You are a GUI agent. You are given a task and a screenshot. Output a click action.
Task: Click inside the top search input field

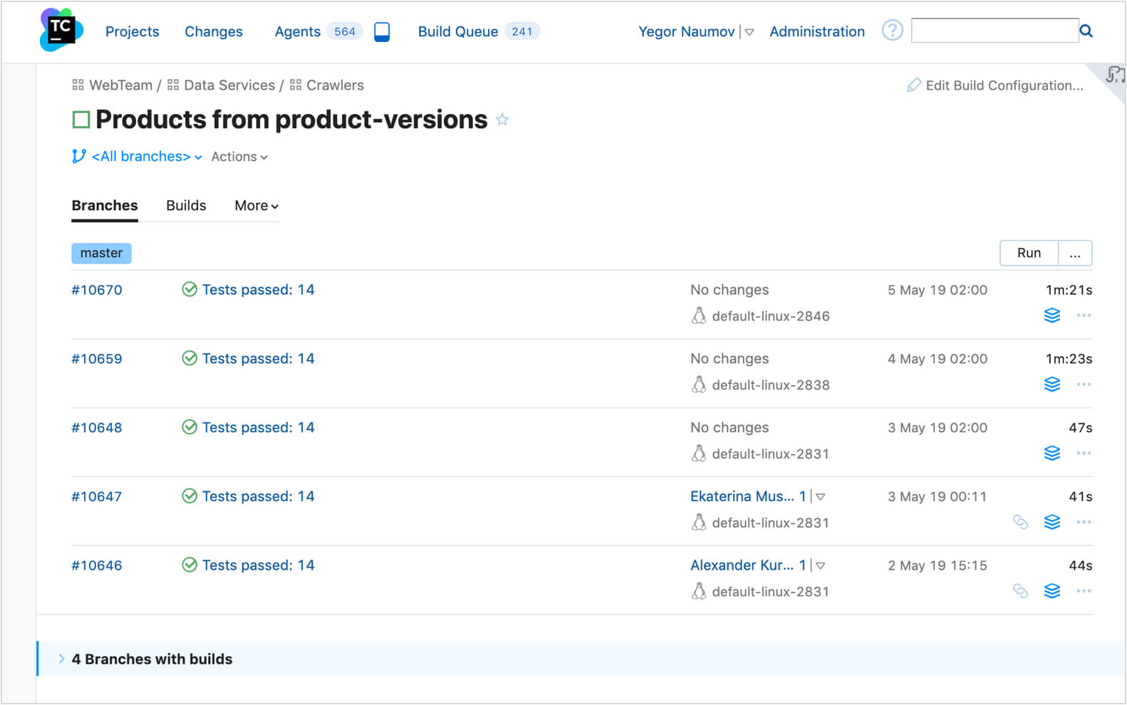[x=994, y=31]
